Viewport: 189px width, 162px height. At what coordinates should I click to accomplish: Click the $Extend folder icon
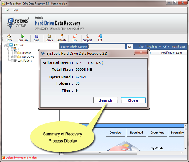click(19, 53)
